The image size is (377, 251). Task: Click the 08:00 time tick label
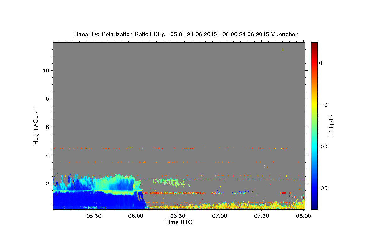click(303, 216)
